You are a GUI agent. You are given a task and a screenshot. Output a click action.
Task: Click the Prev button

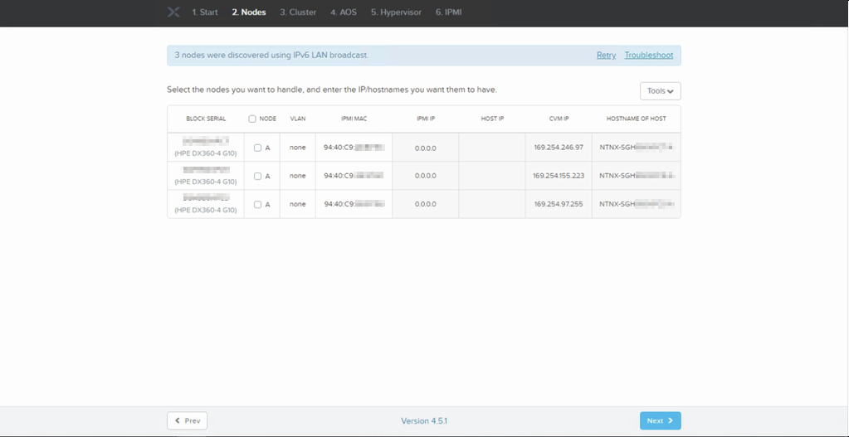(x=187, y=420)
